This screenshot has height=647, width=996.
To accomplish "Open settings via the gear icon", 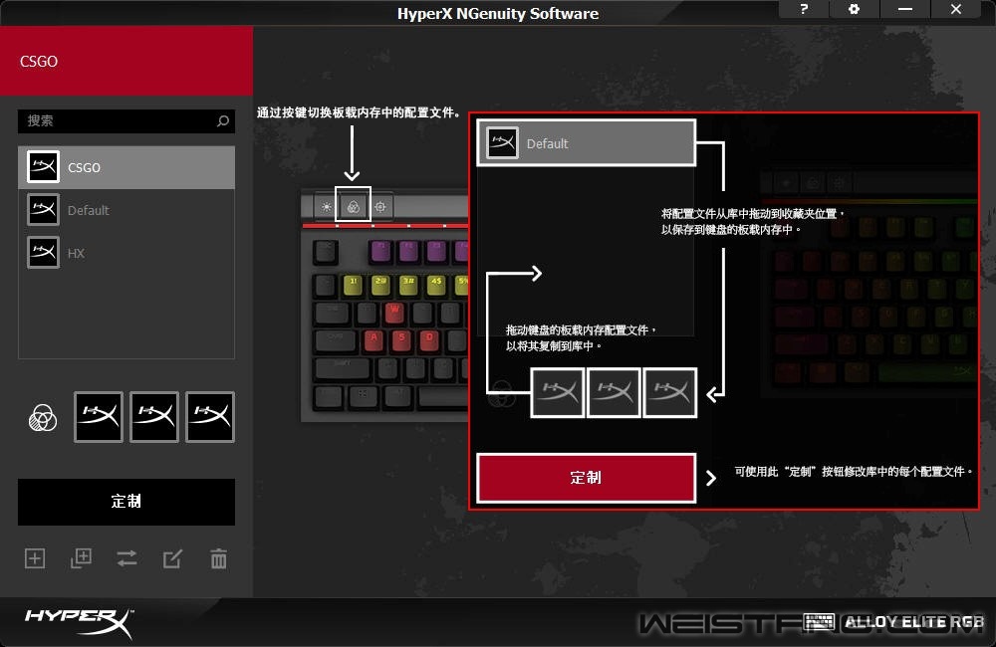I will point(855,9).
